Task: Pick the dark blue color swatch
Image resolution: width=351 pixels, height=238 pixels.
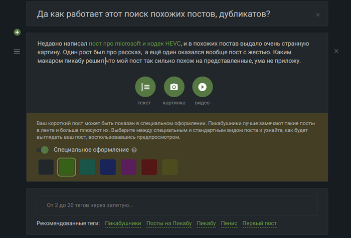Action: tap(108, 167)
